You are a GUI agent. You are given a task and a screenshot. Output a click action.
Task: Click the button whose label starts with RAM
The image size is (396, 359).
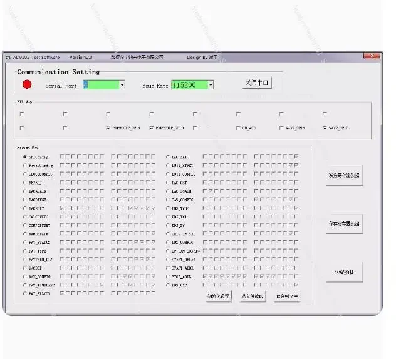344,272
